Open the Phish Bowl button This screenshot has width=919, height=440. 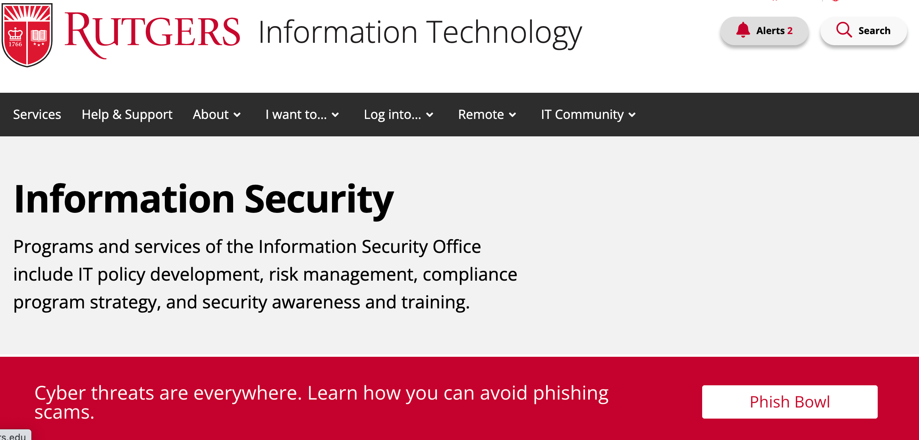pyautogui.click(x=790, y=402)
